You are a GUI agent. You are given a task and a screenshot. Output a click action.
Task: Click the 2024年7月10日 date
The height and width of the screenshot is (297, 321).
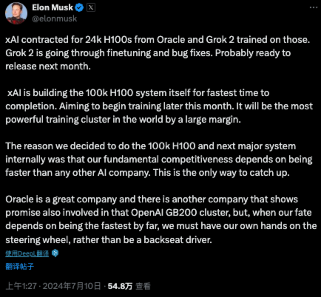point(72,286)
